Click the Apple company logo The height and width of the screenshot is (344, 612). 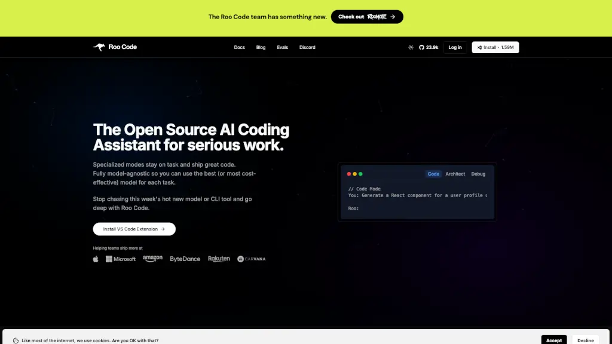pos(96,259)
